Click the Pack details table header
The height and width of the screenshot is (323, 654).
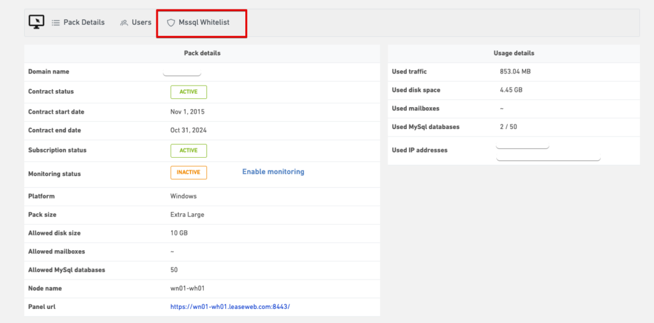[x=202, y=54]
